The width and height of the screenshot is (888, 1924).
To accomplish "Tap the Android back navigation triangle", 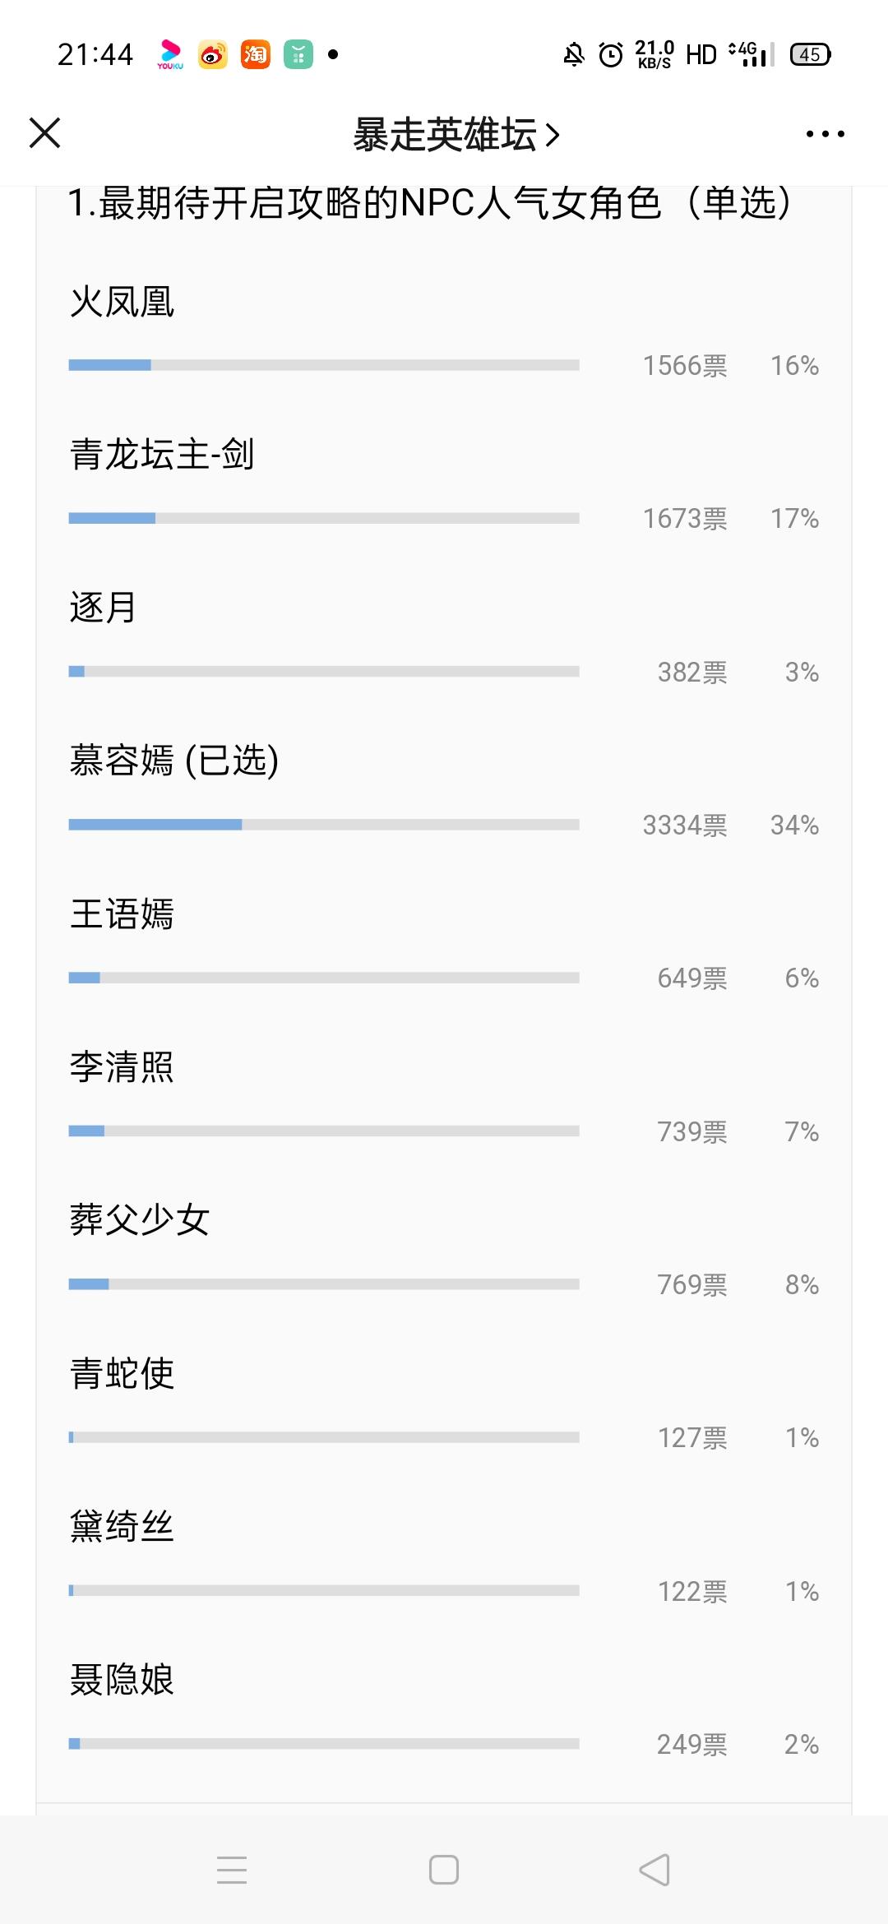I will coord(654,1870).
